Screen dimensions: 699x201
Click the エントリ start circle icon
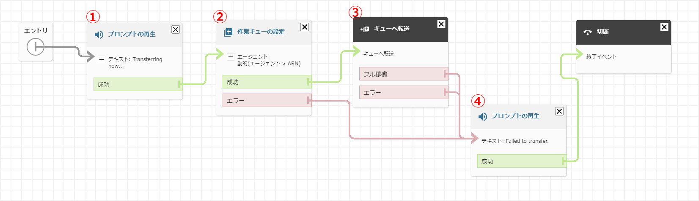(x=36, y=47)
